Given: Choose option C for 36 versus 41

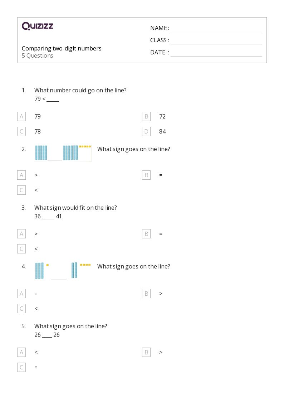Looking at the screenshot, I should [x=21, y=249].
